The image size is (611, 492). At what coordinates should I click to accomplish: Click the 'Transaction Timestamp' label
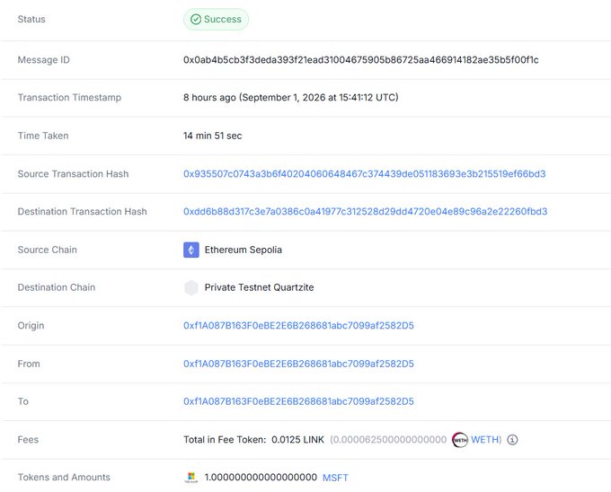coord(69,97)
